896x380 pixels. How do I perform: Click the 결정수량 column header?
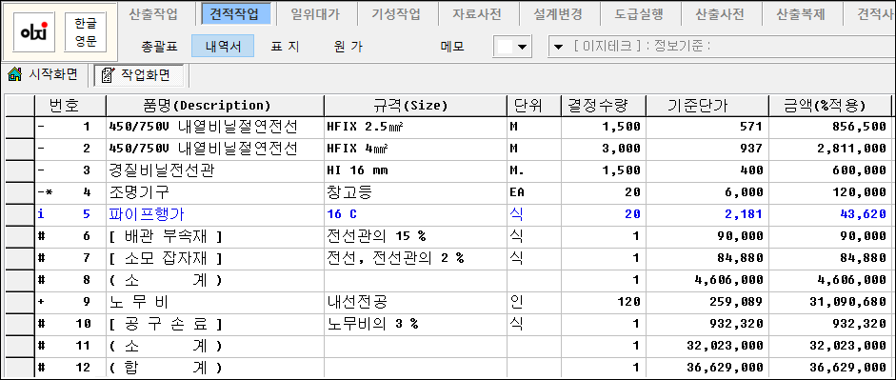pyautogui.click(x=603, y=105)
